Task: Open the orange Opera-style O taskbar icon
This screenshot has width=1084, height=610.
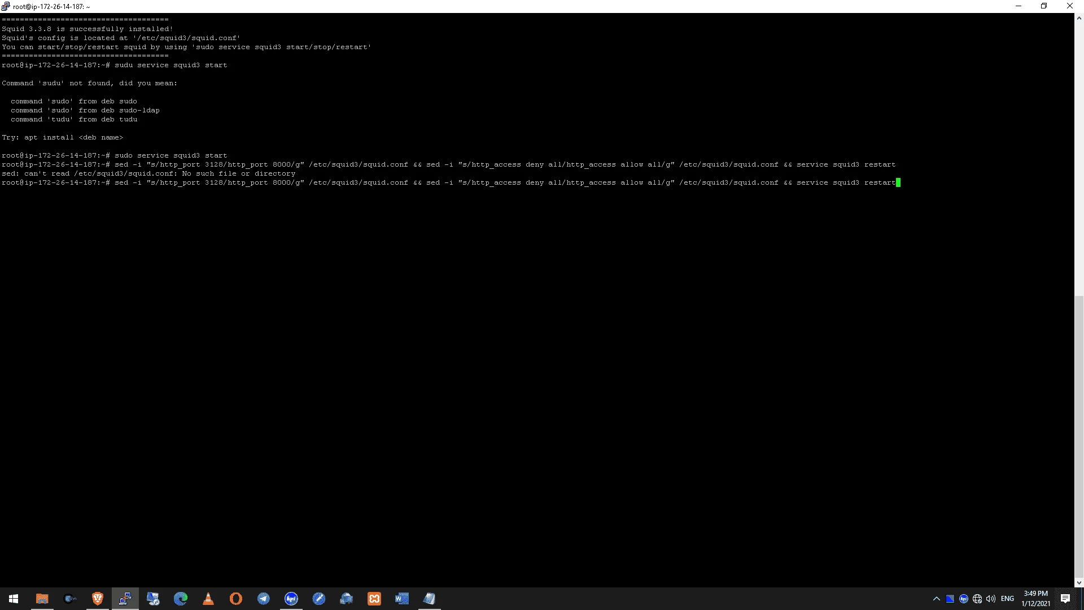Action: coord(235,599)
